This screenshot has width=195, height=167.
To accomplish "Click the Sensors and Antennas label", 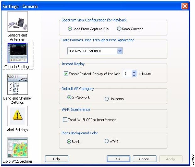I will (x=17, y=37).
